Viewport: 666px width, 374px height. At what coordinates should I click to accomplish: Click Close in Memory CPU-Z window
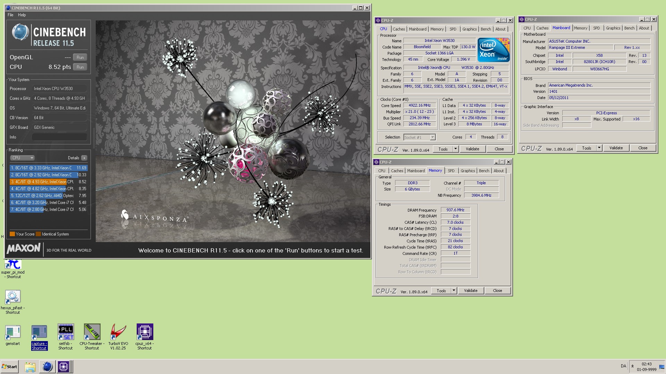497,291
